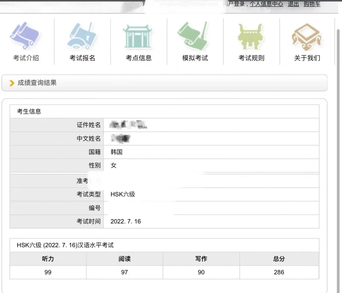
Task: Click the 阅读 column header
Action: coord(125,259)
